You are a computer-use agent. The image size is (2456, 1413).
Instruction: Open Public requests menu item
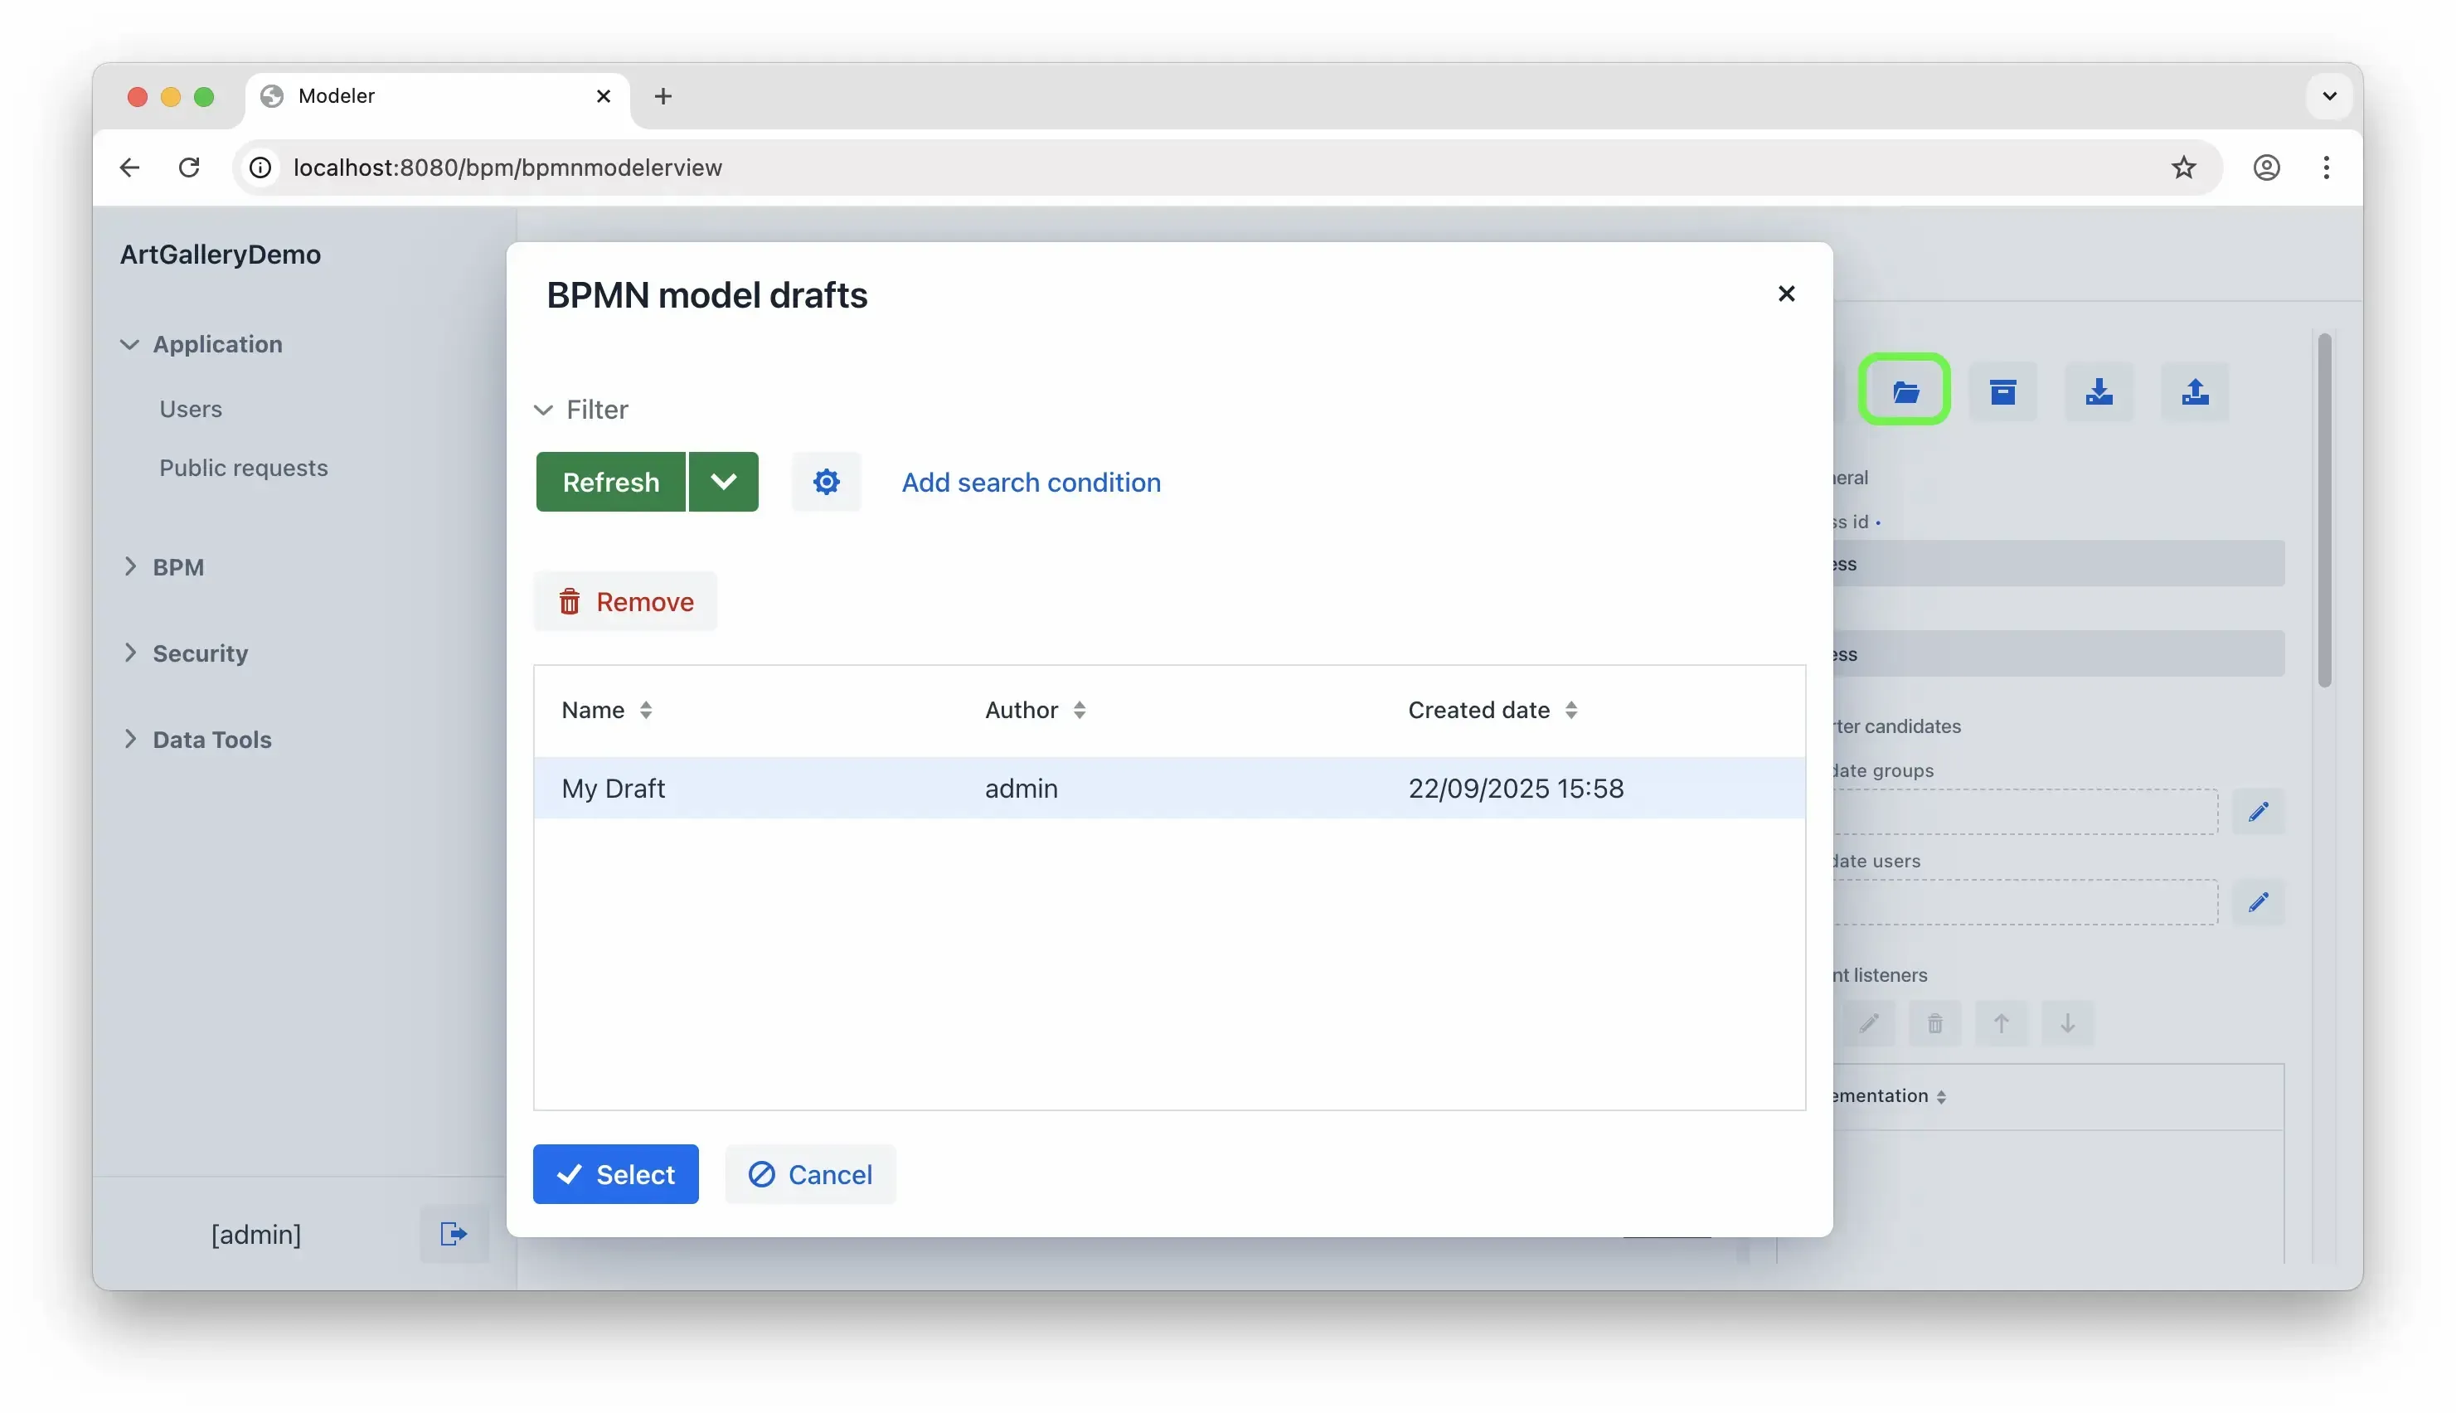[x=243, y=468]
